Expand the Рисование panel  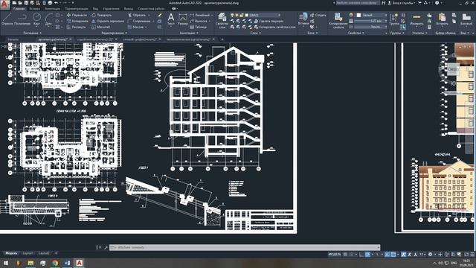click(33, 33)
